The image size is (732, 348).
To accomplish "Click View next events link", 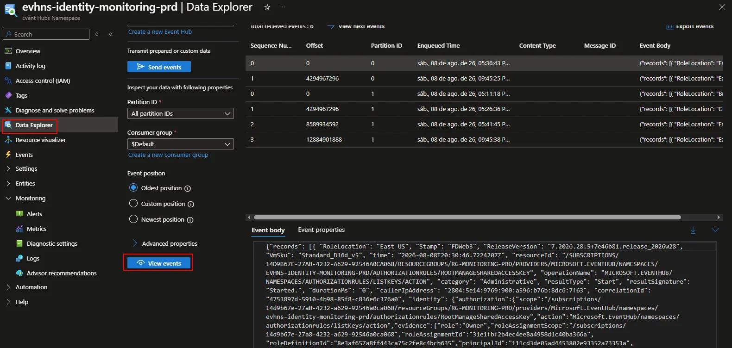I will (356, 26).
